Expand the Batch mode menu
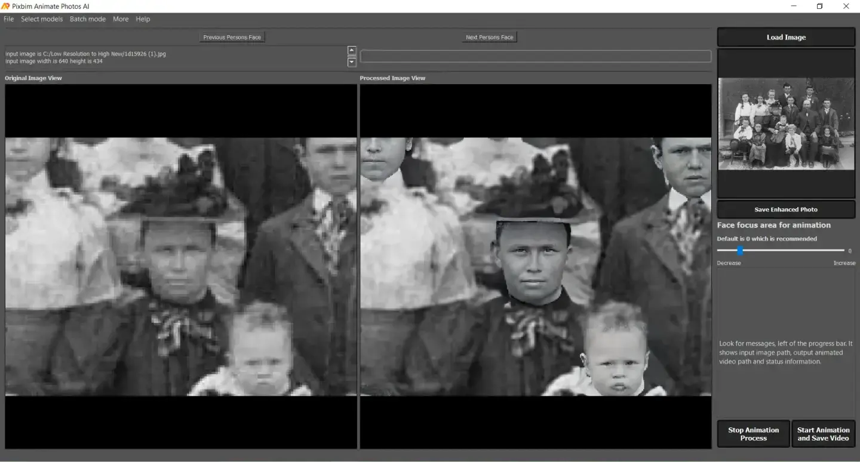The image size is (860, 462). 88,19
